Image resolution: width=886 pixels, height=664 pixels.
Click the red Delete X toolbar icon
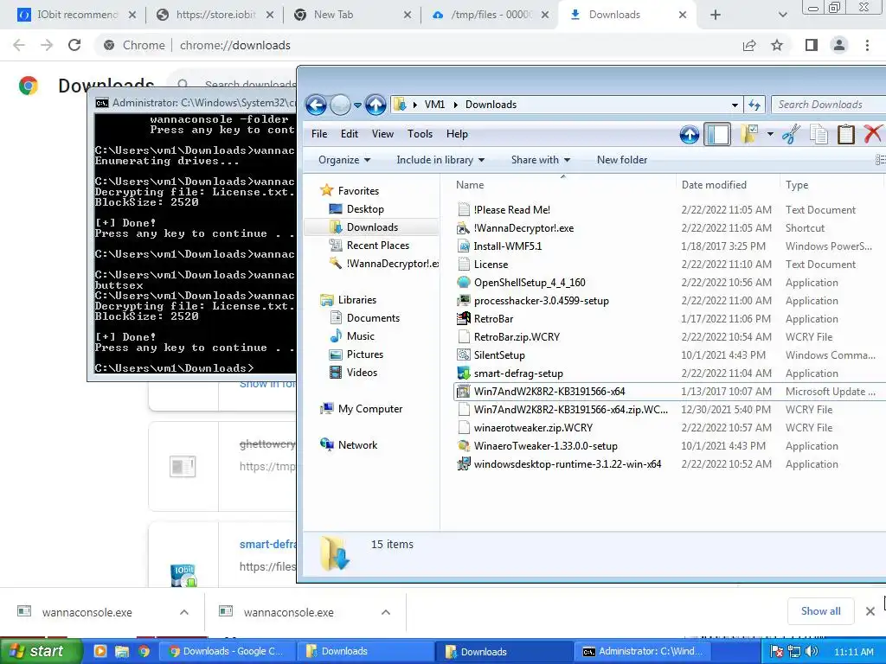click(872, 134)
